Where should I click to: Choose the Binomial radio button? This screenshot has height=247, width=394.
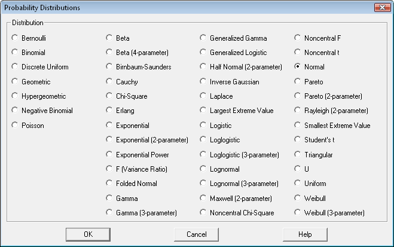pyautogui.click(x=15, y=53)
